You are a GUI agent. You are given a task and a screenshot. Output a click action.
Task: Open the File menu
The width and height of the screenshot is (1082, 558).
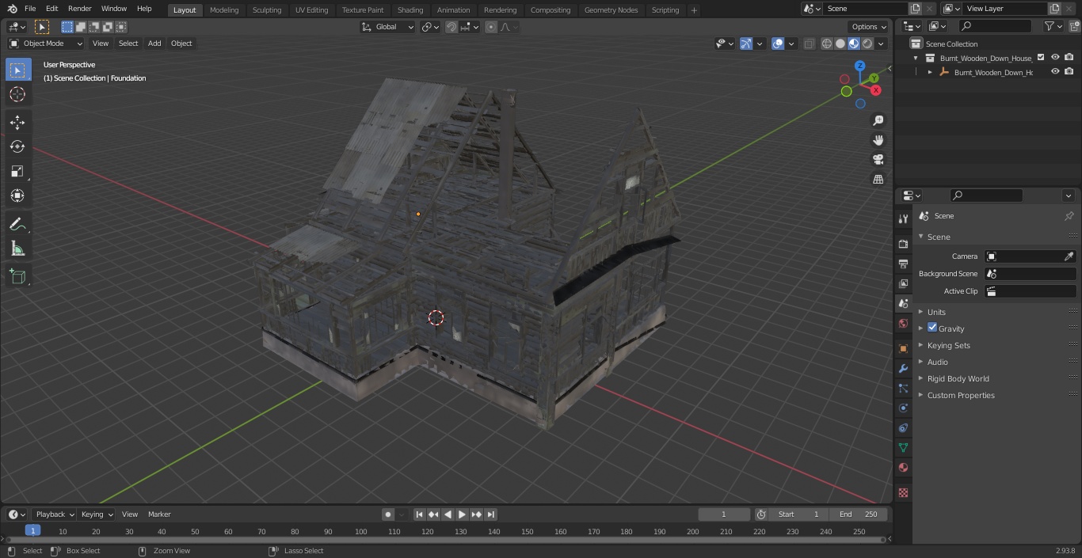tap(30, 9)
